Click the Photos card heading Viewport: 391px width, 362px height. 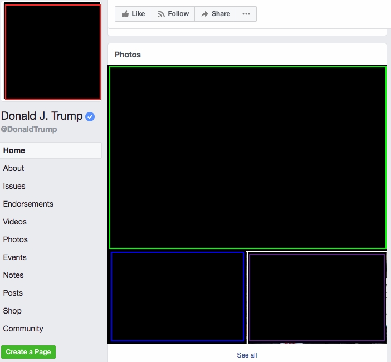(128, 55)
